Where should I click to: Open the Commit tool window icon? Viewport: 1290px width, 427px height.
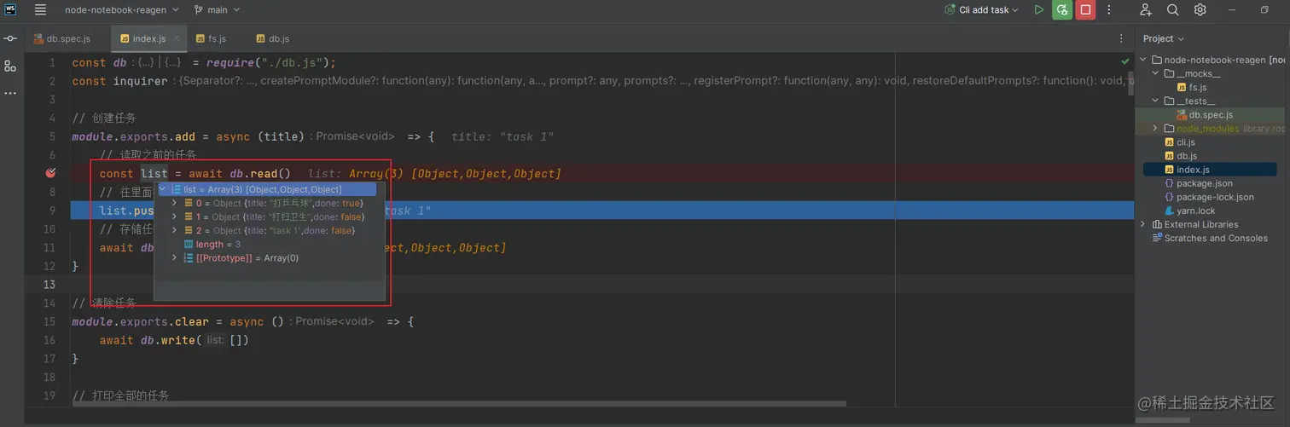coord(10,38)
